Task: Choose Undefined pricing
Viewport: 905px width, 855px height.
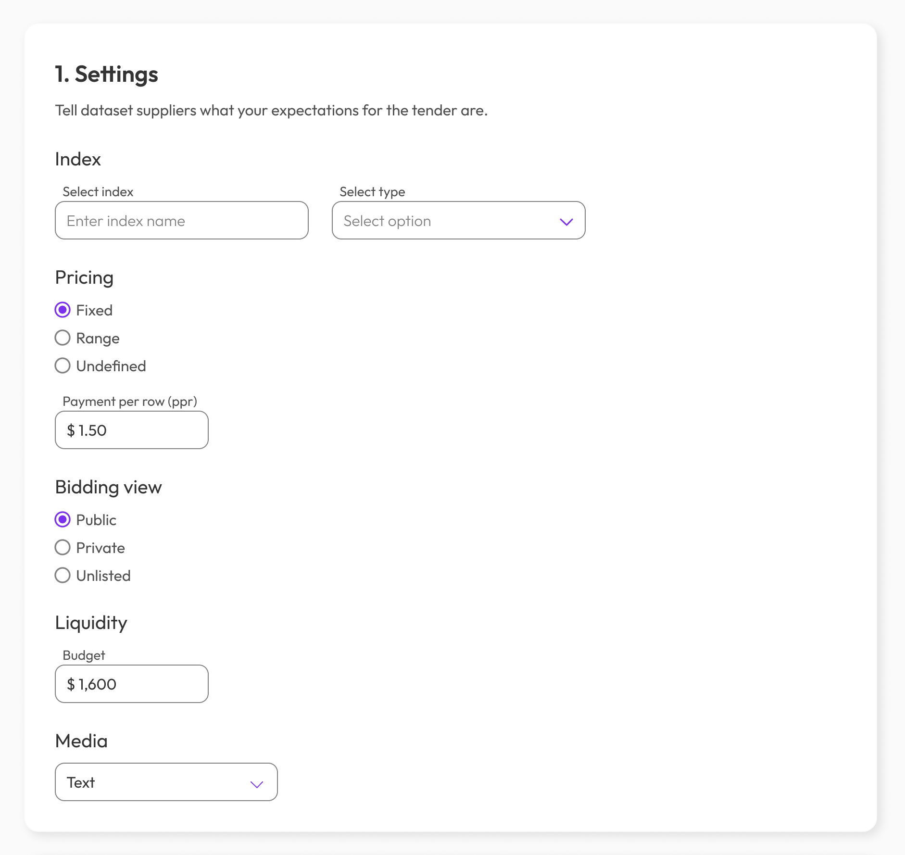Action: pos(63,365)
